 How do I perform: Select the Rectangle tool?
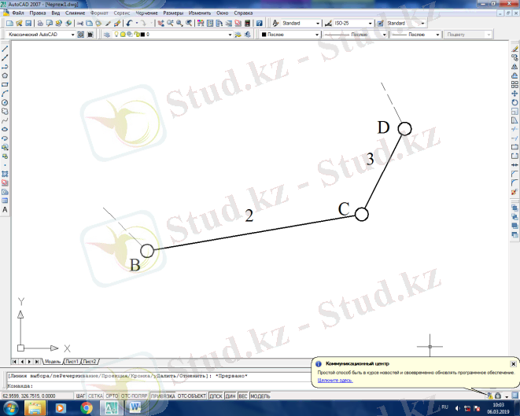[x=5, y=84]
